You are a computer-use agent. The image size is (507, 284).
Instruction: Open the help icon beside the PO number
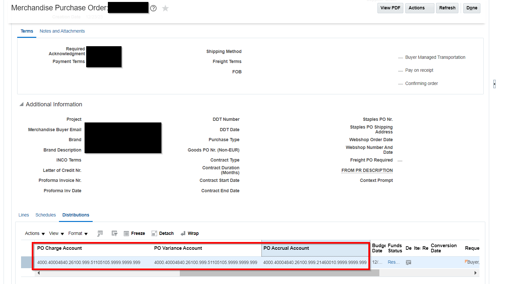153,8
